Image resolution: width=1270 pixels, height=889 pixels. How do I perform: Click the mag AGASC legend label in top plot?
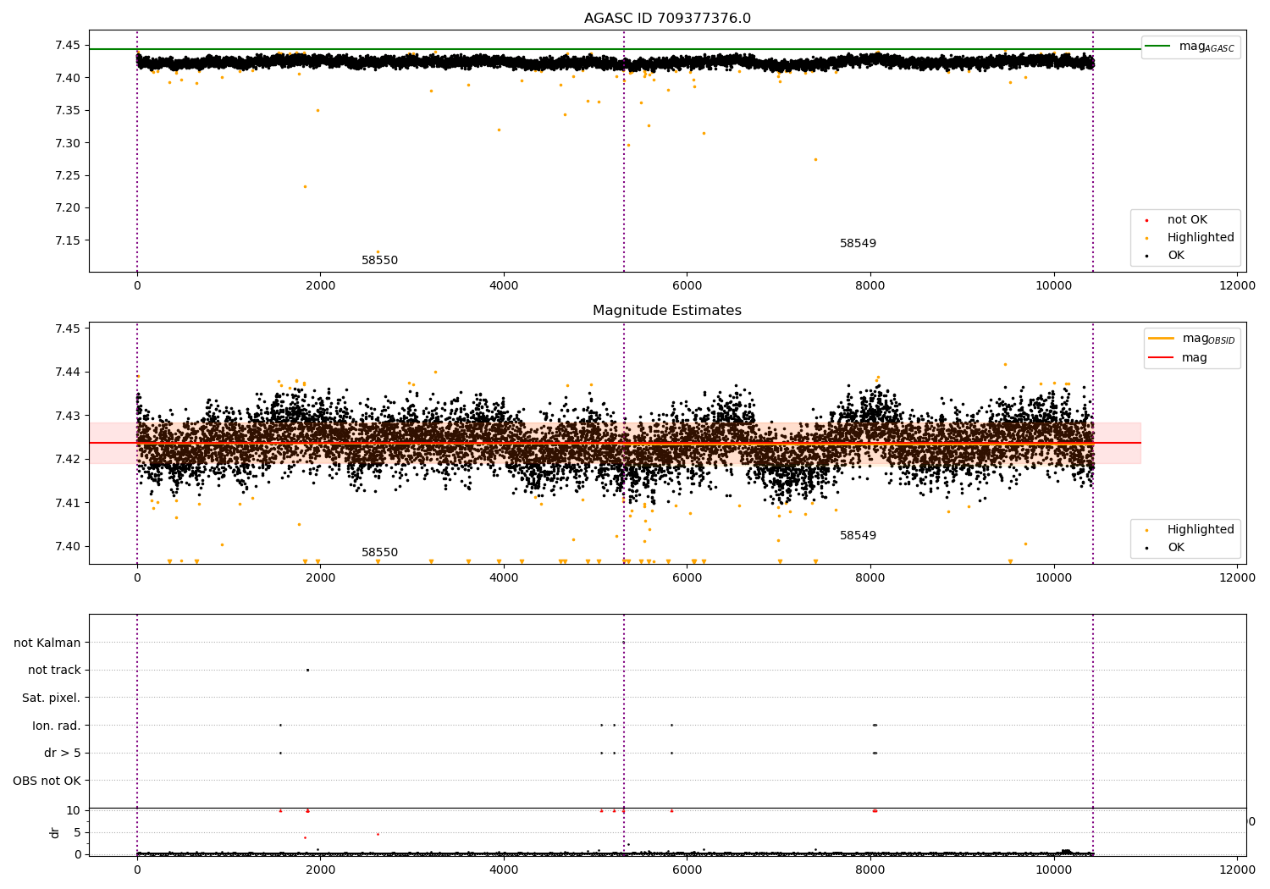coord(1206,47)
